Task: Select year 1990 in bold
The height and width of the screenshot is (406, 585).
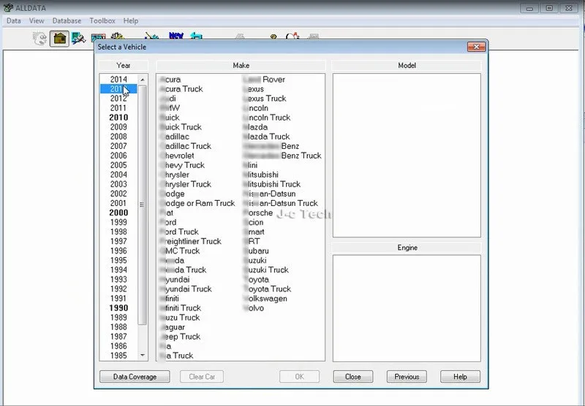Action: 118,307
